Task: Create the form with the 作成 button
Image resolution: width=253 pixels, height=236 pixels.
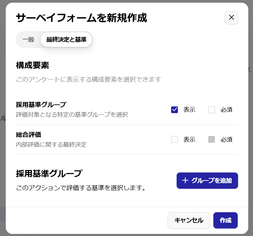Action: point(225,220)
